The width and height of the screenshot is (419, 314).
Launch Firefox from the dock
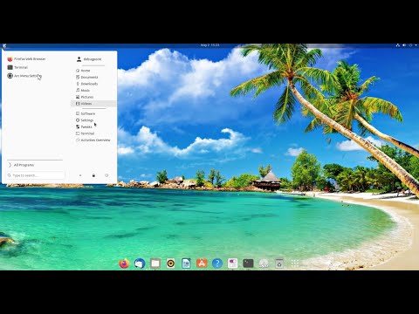point(124,263)
